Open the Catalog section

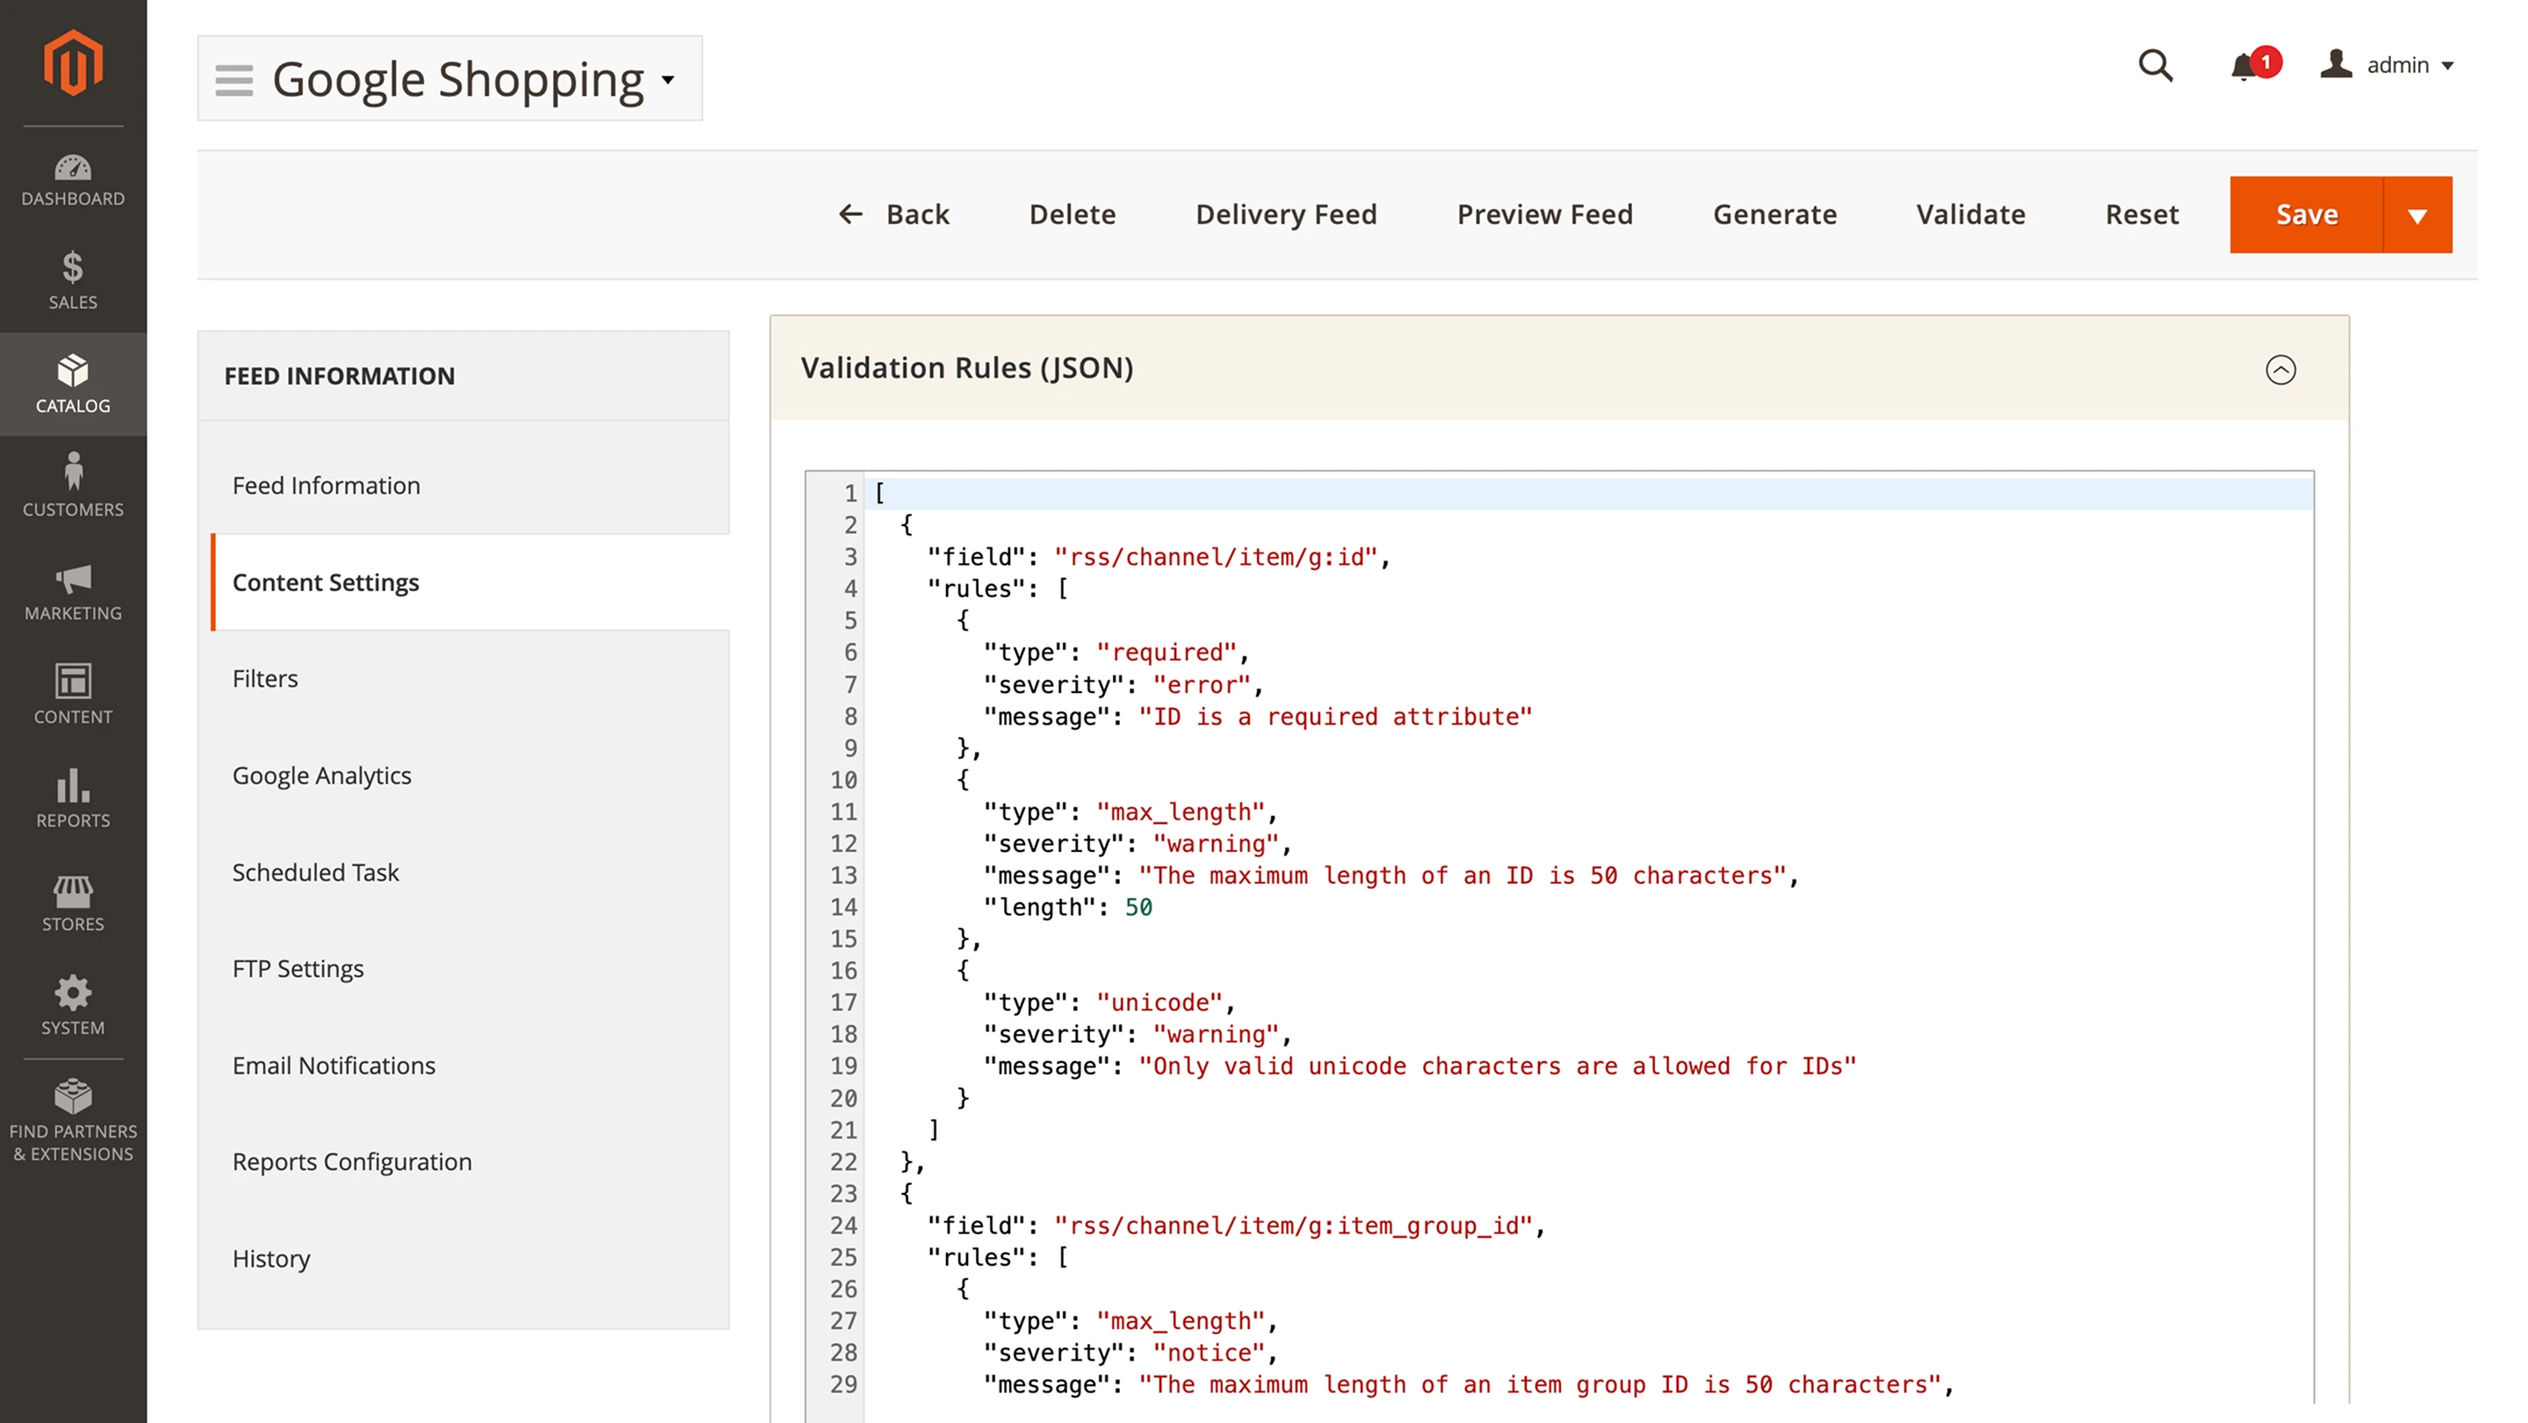pos(73,385)
